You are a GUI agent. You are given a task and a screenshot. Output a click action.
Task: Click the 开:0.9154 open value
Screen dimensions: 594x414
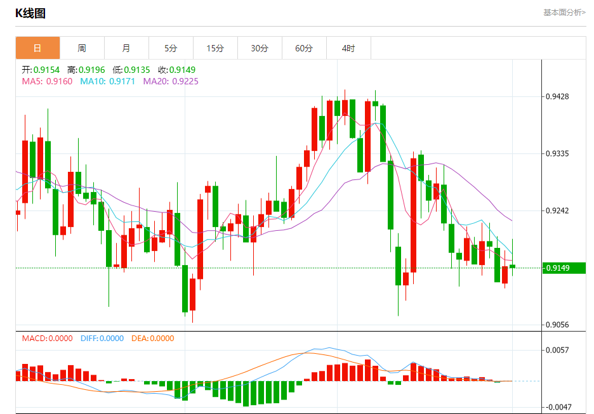41,70
